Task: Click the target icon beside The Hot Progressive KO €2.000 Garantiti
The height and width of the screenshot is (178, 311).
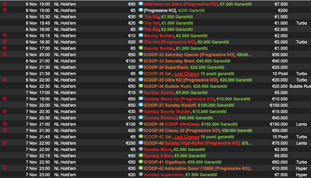Action: point(5,42)
